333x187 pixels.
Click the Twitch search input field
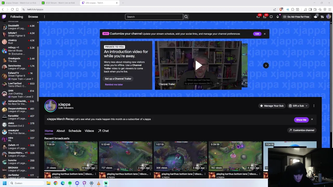click(x=154, y=17)
